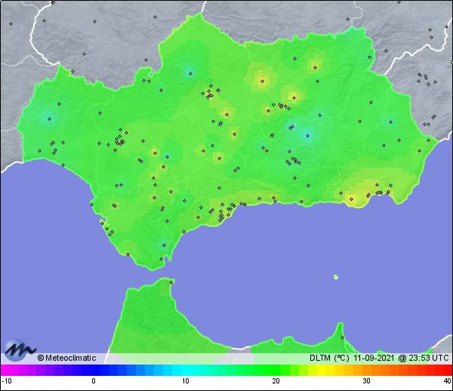Select the station marker in the western cyan cold spot
The height and width of the screenshot is (391, 453).
click(49, 119)
